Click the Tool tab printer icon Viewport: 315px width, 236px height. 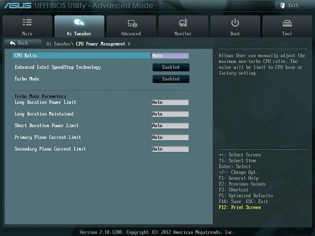(287, 23)
